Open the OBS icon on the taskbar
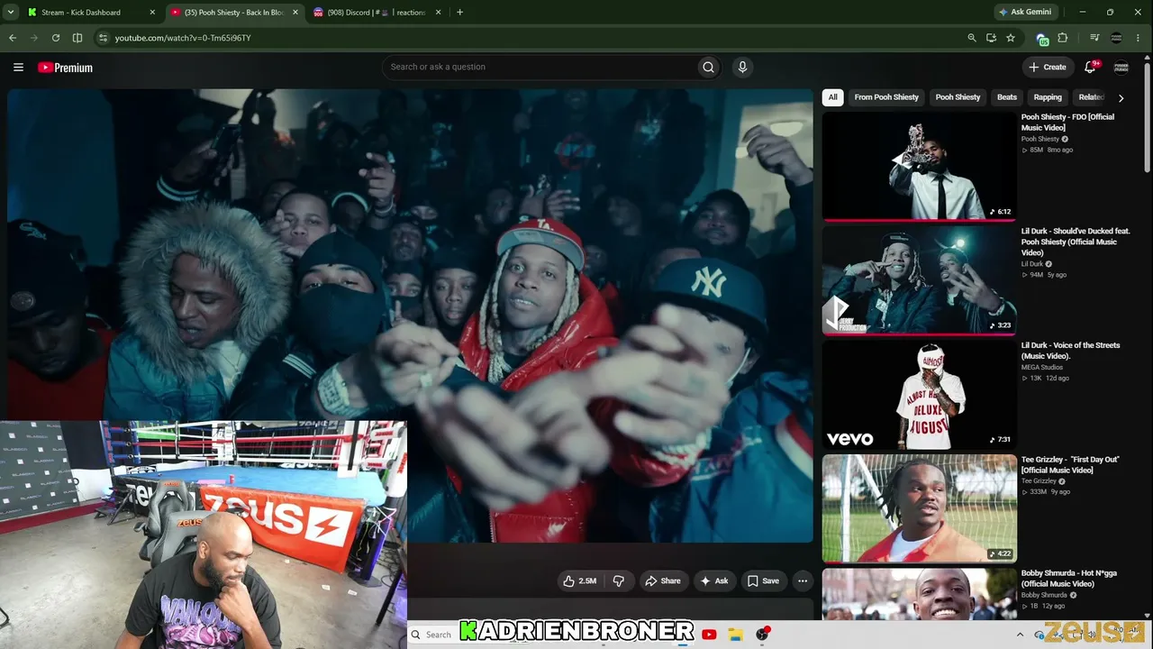Screen dimensions: 1153x649 762,635
